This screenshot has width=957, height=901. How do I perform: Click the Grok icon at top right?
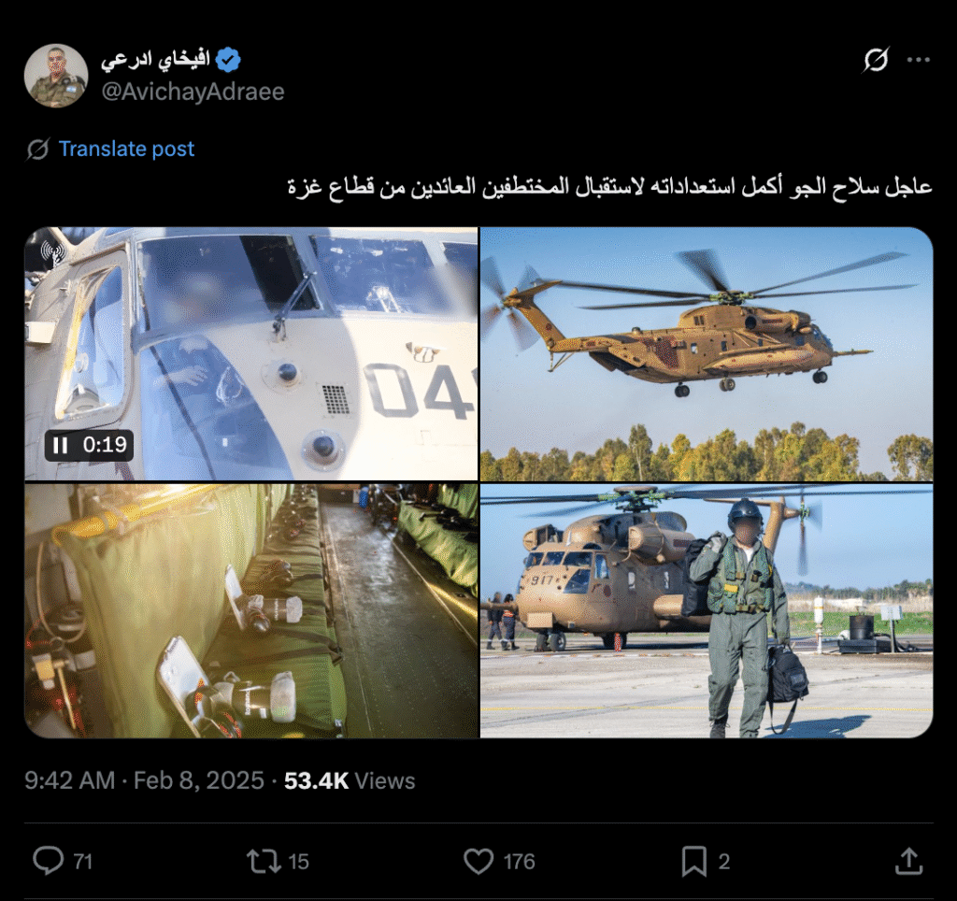tap(875, 60)
